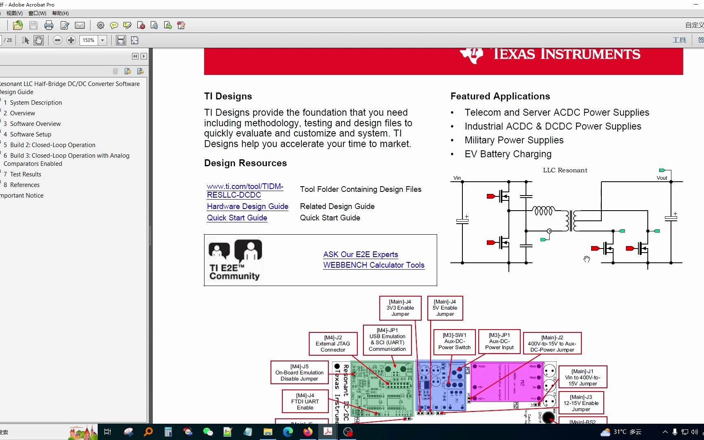Click the 31°C weather widget in the taskbar
The width and height of the screenshot is (704, 440).
pyautogui.click(x=621, y=432)
